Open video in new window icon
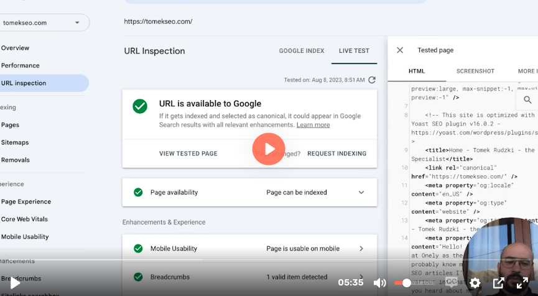 pyautogui.click(x=498, y=283)
